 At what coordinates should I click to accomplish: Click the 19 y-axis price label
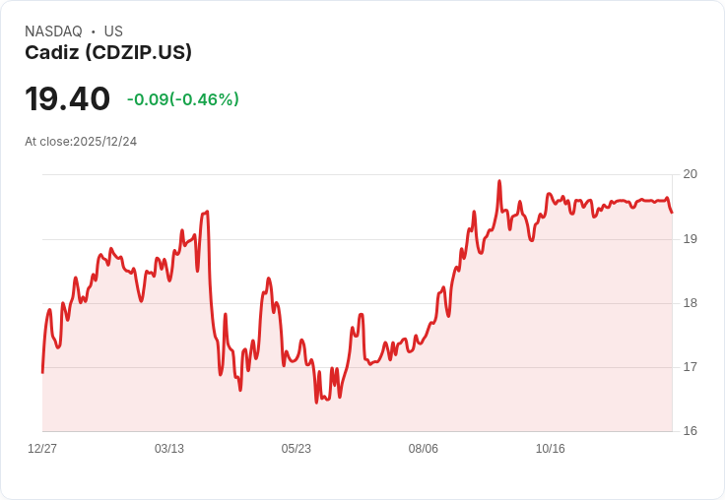point(691,239)
